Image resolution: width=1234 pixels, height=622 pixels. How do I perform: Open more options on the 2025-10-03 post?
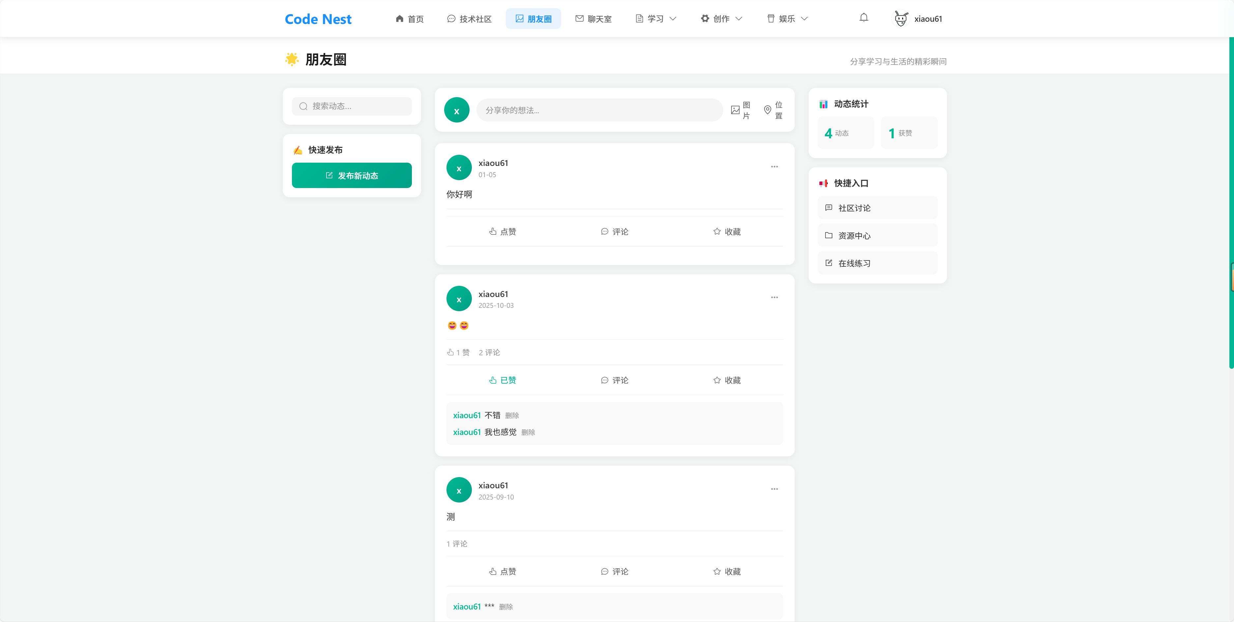coord(774,297)
